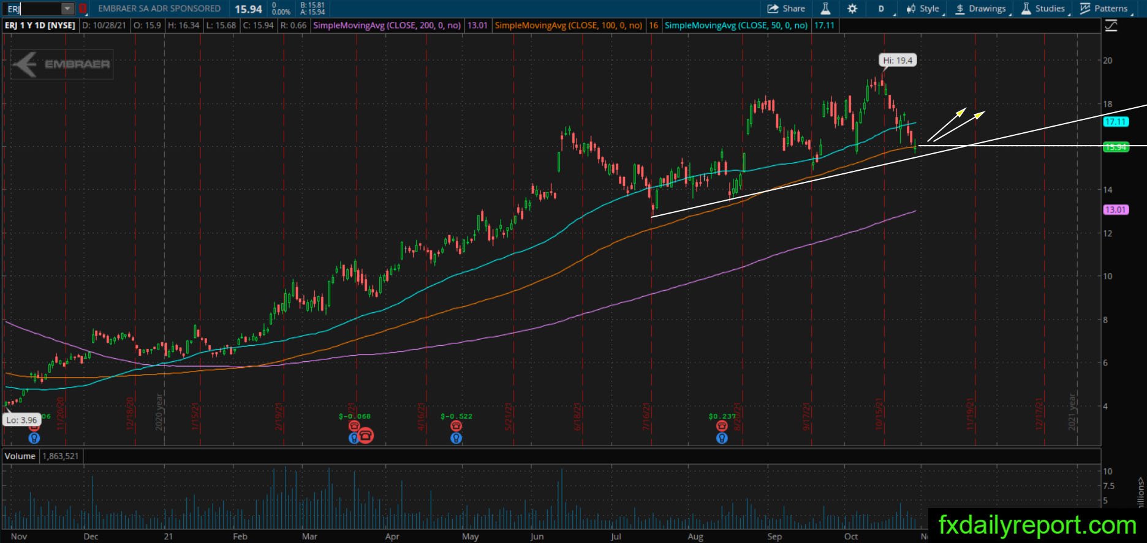Click the O: 15.9 open readout

tap(147, 26)
